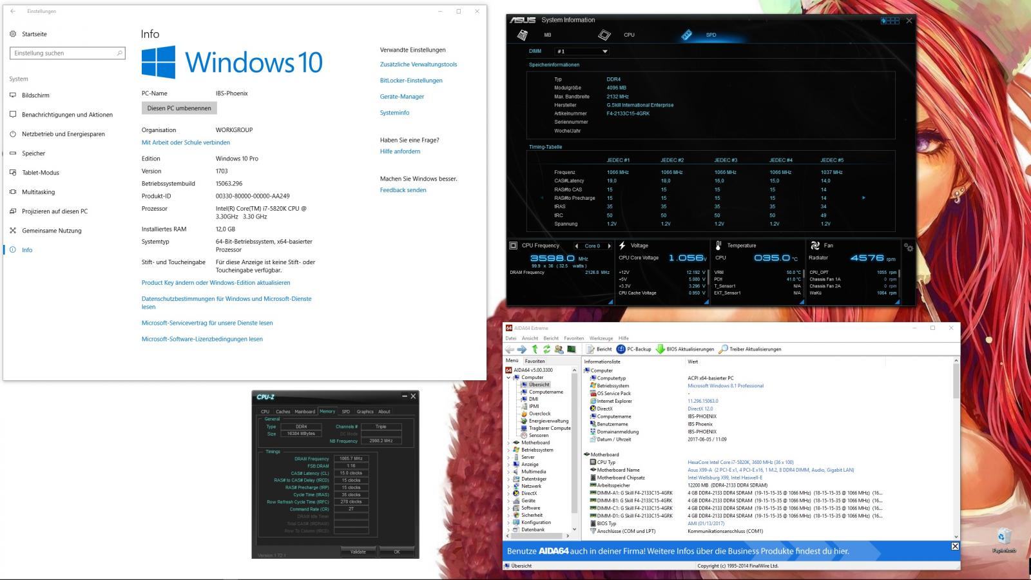Open SPD tab in CPU-Z
The image size is (1031, 580).
345,411
